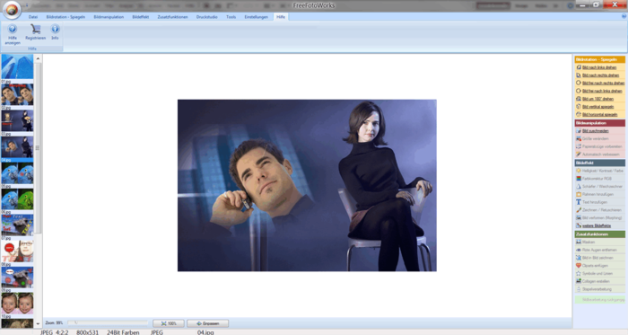The width and height of the screenshot is (628, 335).
Task: Collapse the Zusatzfunktionen panel header
Action: pyautogui.click(x=599, y=234)
